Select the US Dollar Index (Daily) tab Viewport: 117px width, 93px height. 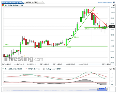pos(13,3)
